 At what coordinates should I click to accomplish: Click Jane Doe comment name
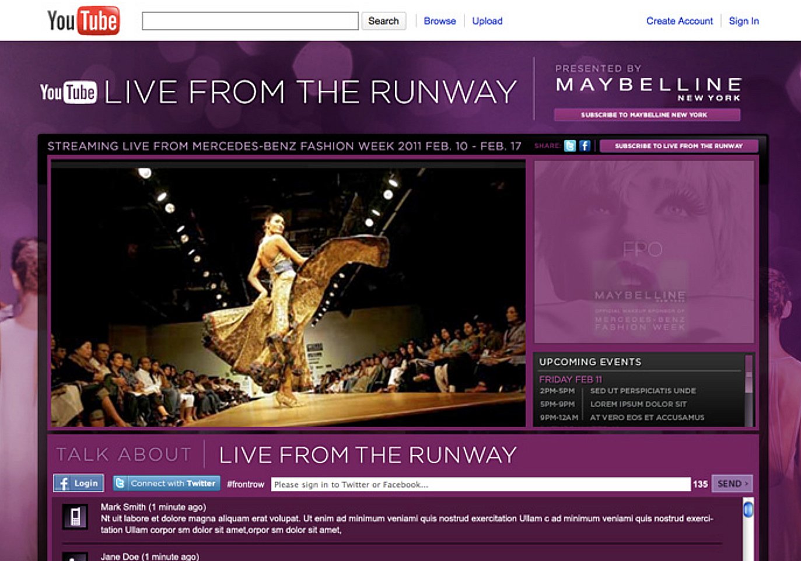120,557
